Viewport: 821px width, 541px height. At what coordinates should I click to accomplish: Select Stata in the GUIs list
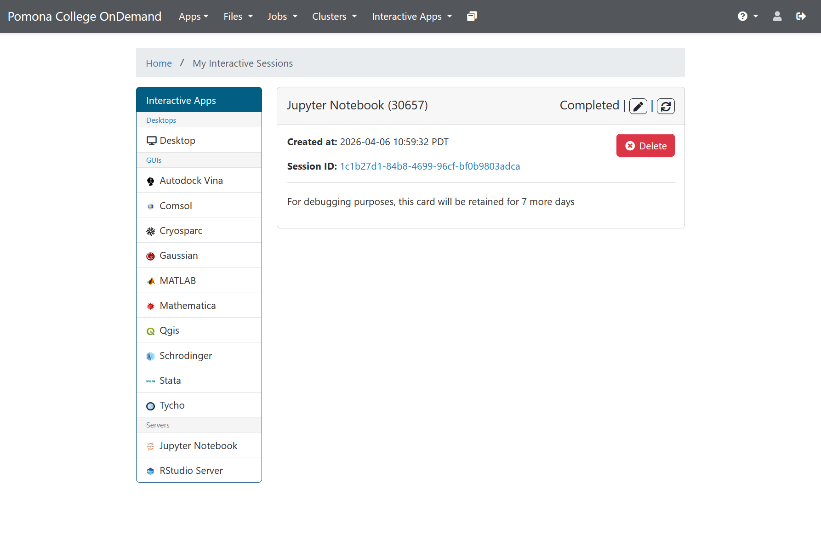click(x=199, y=380)
